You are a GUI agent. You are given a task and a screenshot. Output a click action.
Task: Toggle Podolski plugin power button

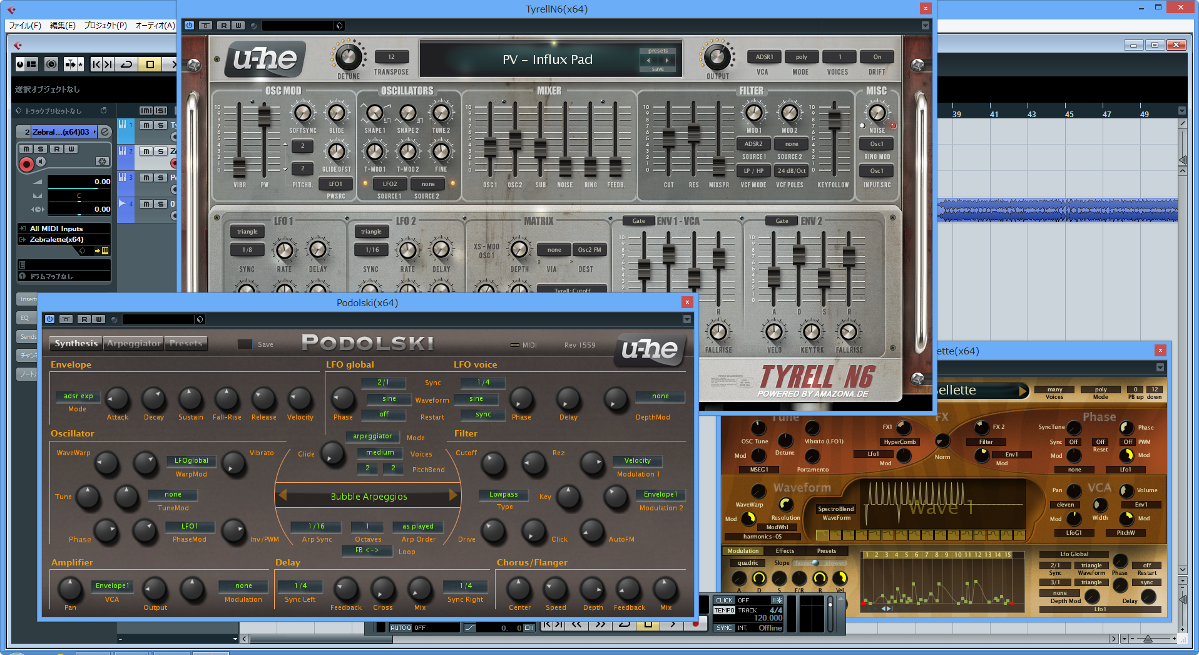pyautogui.click(x=50, y=319)
